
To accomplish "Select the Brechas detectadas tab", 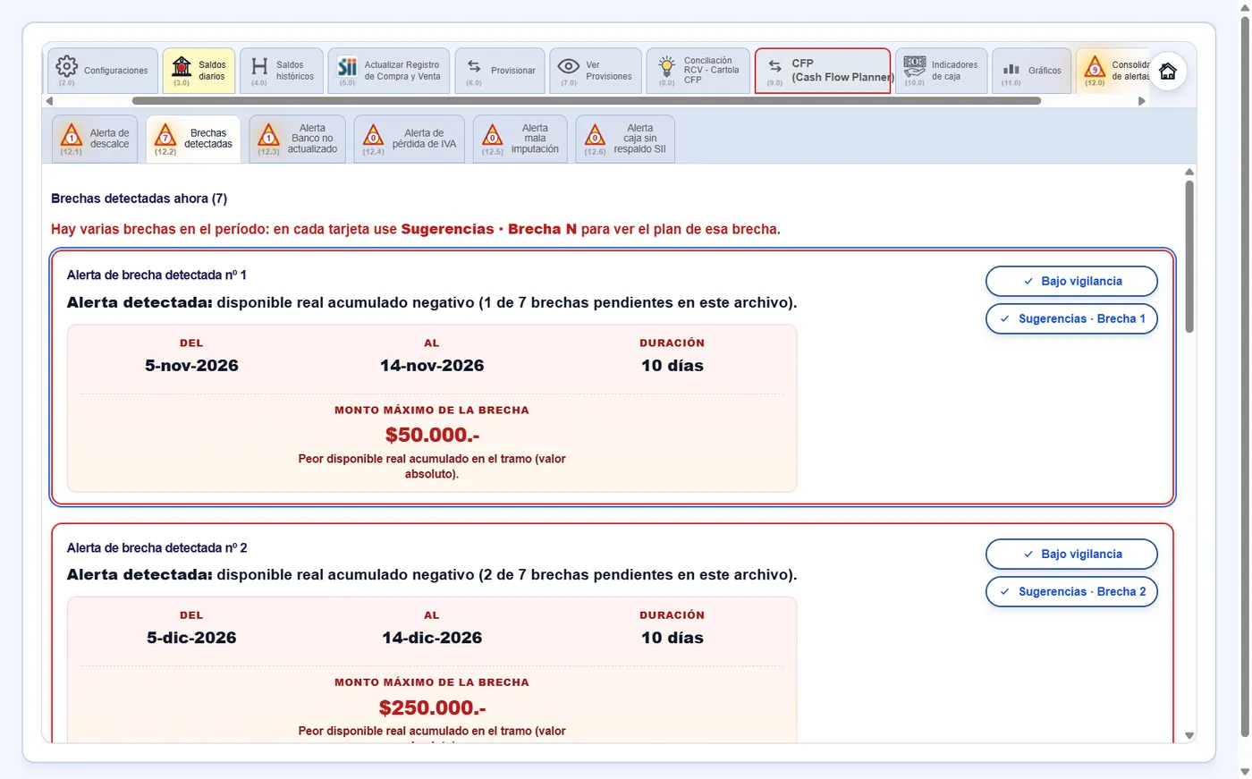I will 193,139.
